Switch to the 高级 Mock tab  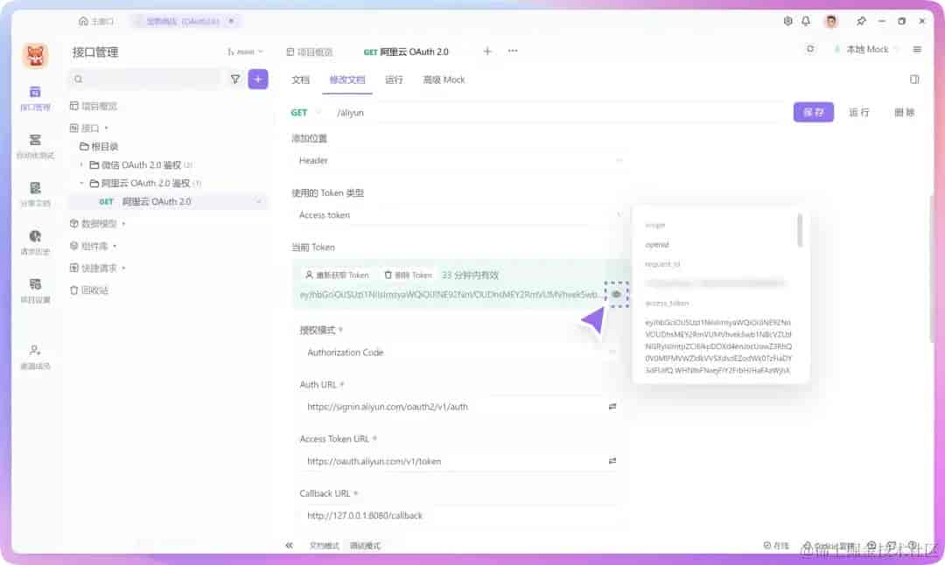click(x=444, y=80)
